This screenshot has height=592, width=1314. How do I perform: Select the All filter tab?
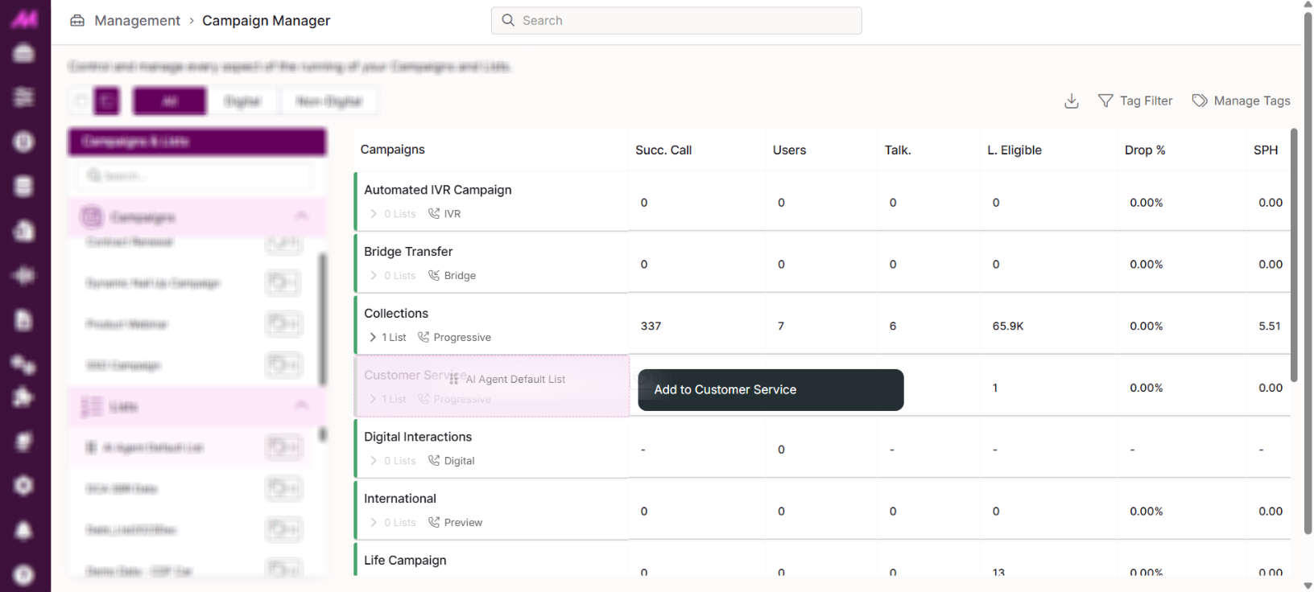170,101
